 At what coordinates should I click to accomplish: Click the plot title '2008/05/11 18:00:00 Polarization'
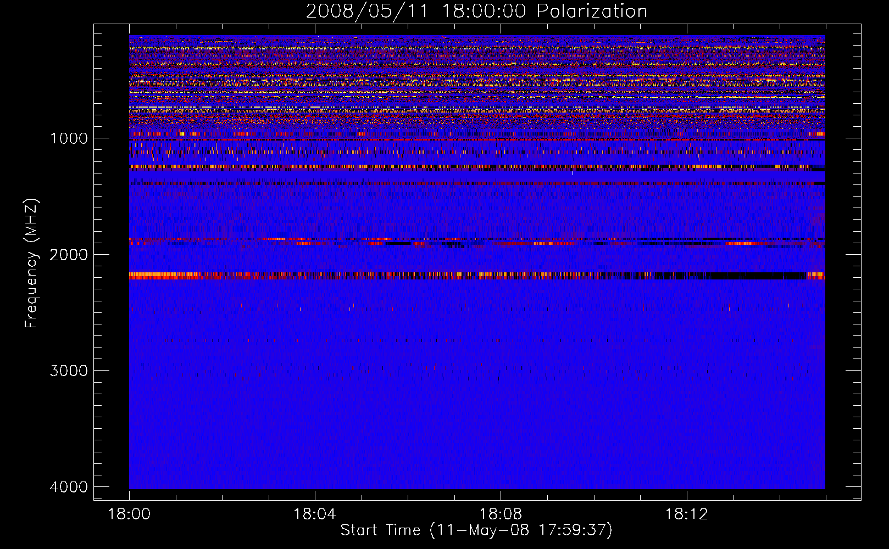(476, 12)
